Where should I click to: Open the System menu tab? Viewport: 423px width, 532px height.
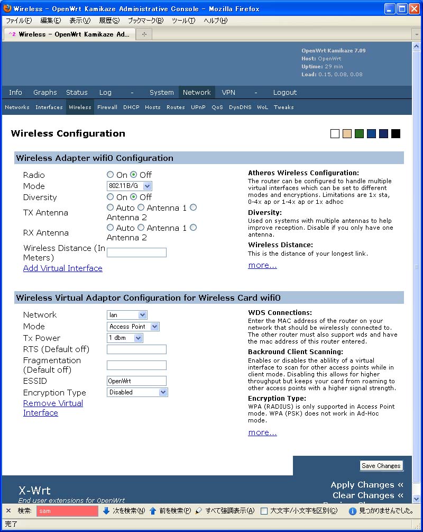click(161, 92)
